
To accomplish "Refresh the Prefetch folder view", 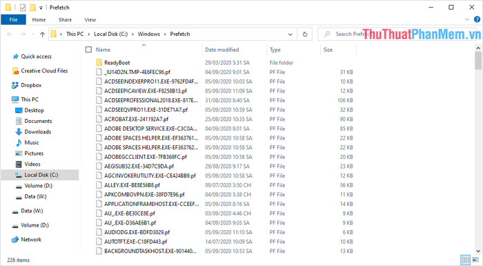I will click(x=305, y=35).
